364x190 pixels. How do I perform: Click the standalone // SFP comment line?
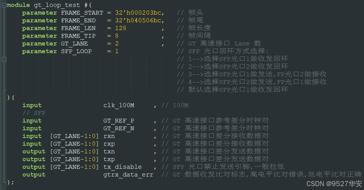pyautogui.click(x=34, y=113)
